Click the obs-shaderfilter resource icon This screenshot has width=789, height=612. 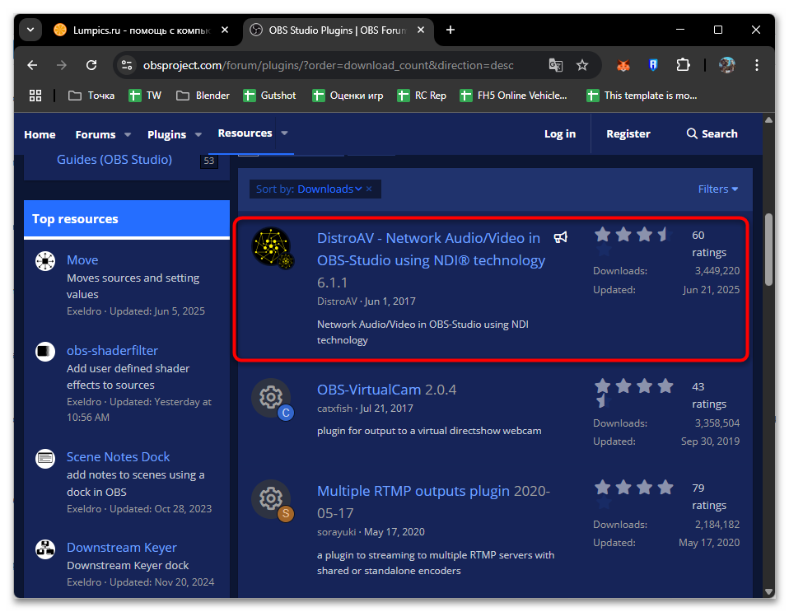(44, 352)
